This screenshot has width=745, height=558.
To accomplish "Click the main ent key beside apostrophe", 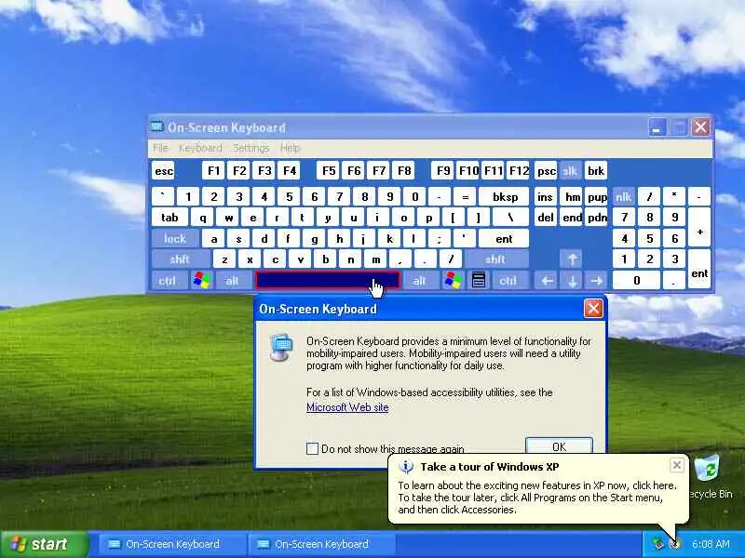I will 504,239.
